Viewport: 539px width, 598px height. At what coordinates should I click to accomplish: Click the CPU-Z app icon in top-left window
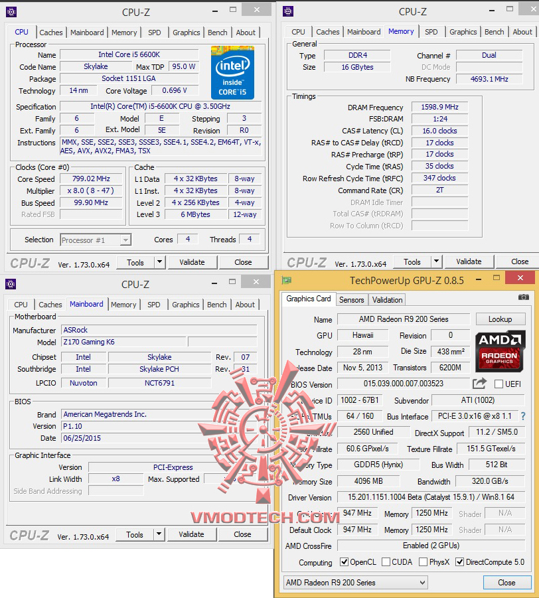[x=11, y=12]
